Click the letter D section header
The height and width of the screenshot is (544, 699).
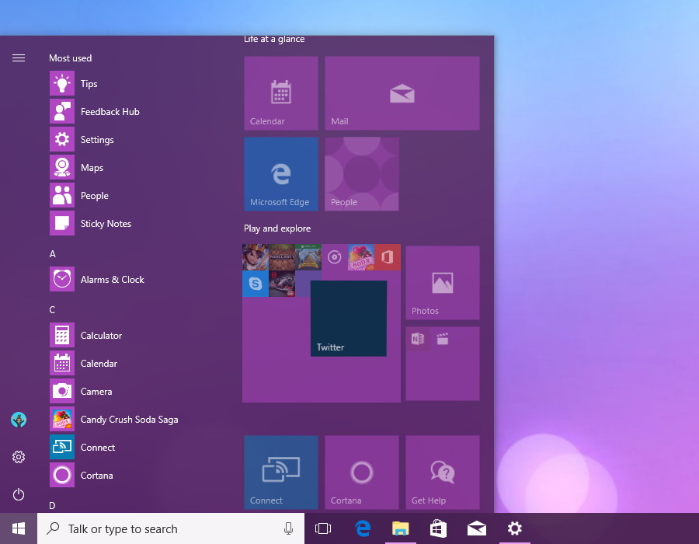point(52,505)
